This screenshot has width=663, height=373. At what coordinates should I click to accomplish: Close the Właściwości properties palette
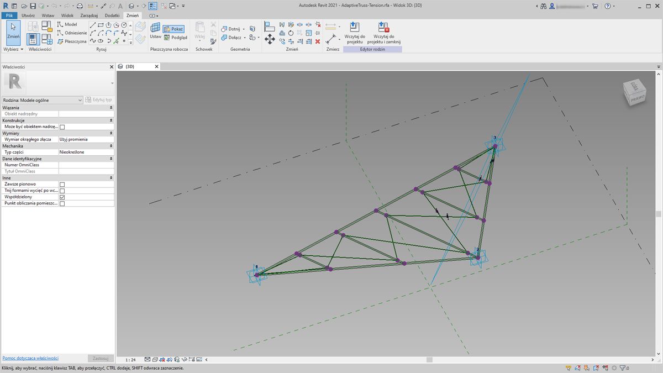pos(112,67)
